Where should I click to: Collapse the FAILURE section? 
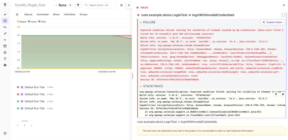pos(141,22)
